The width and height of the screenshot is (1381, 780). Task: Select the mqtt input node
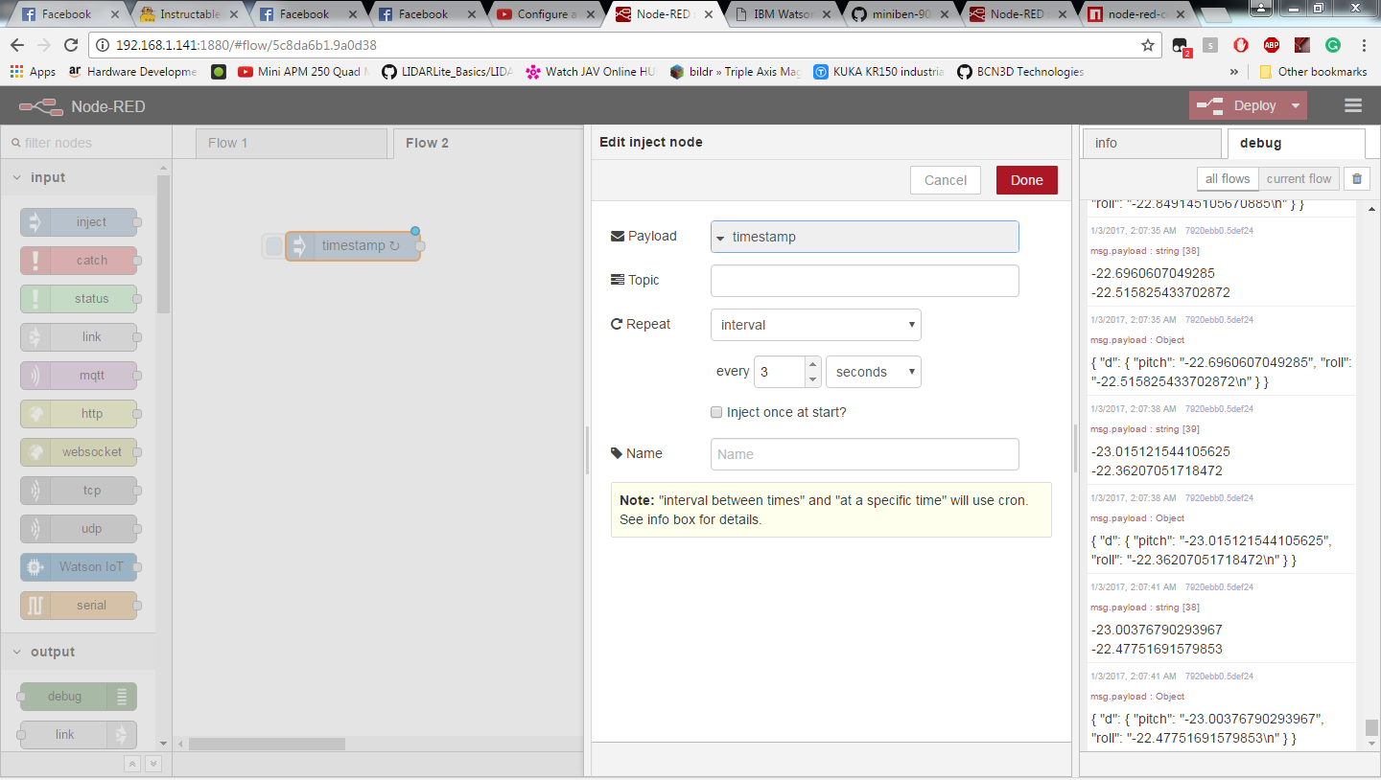click(x=79, y=376)
